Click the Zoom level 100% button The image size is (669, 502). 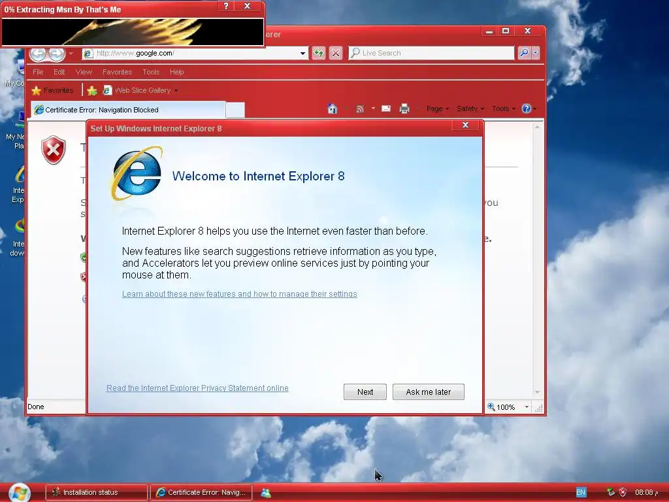[501, 407]
